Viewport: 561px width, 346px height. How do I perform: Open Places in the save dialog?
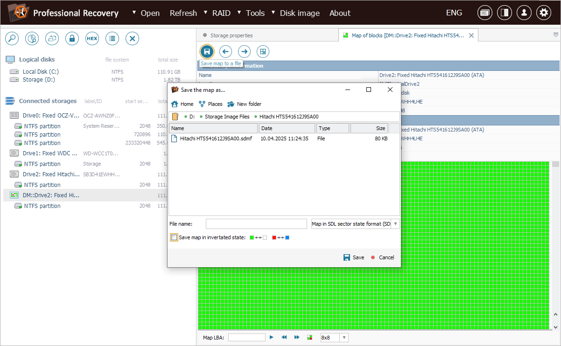click(x=210, y=104)
